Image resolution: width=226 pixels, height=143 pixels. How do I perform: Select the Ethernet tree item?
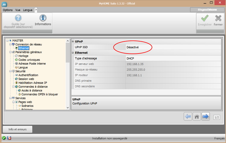coord(24,48)
